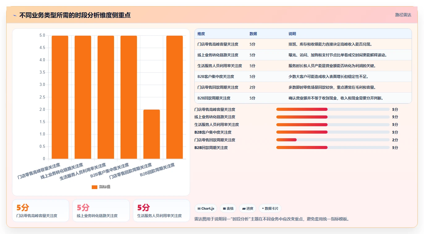The width and height of the screenshot is (424, 234).
Task: Open the 5分 门店零售高峰容量关注度 card
Action: click(x=40, y=211)
